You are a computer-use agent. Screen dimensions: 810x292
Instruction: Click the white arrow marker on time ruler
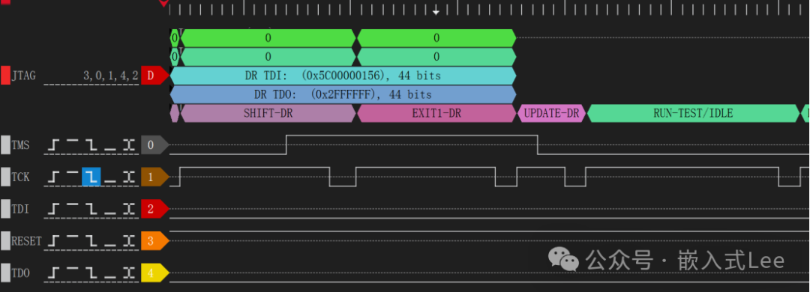[x=436, y=10]
